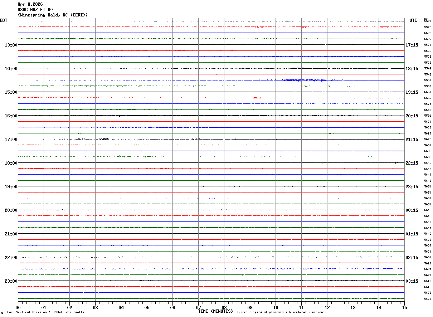Click the 21:00 EDT row label

point(11,234)
